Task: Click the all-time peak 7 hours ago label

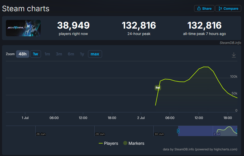Action: [204, 34]
